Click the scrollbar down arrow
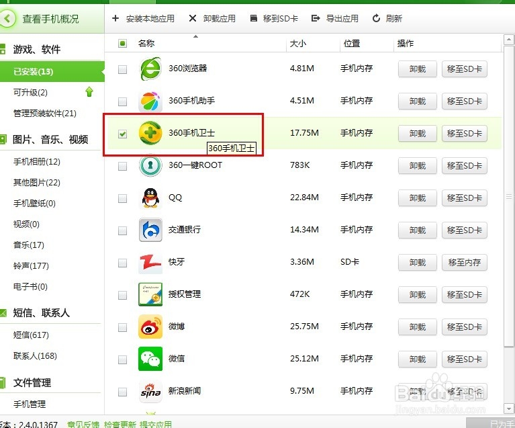 [509, 409]
